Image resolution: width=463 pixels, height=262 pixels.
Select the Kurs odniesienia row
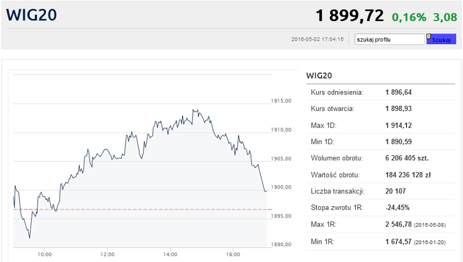pos(381,92)
